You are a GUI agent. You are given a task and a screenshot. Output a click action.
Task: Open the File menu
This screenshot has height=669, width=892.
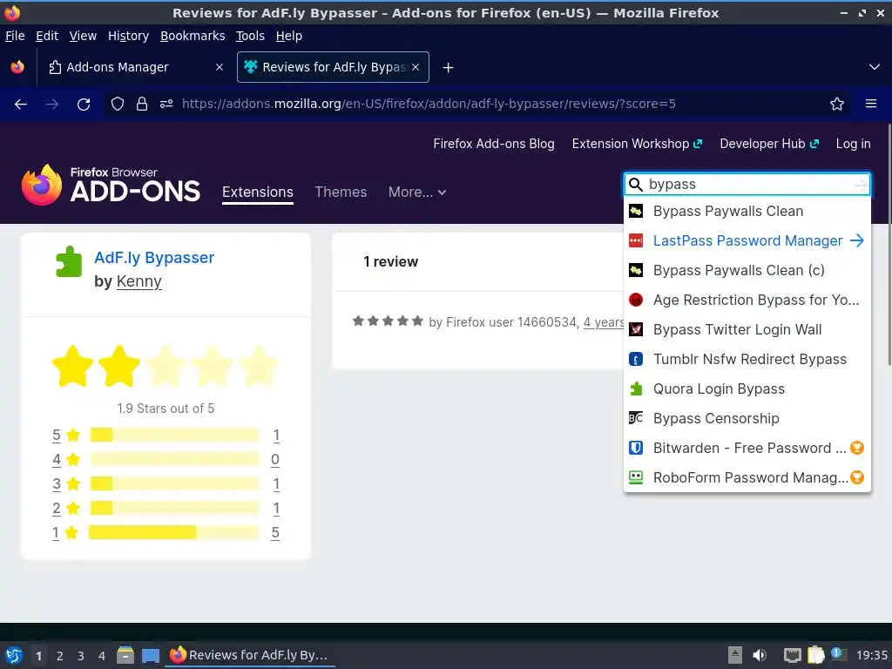click(15, 36)
